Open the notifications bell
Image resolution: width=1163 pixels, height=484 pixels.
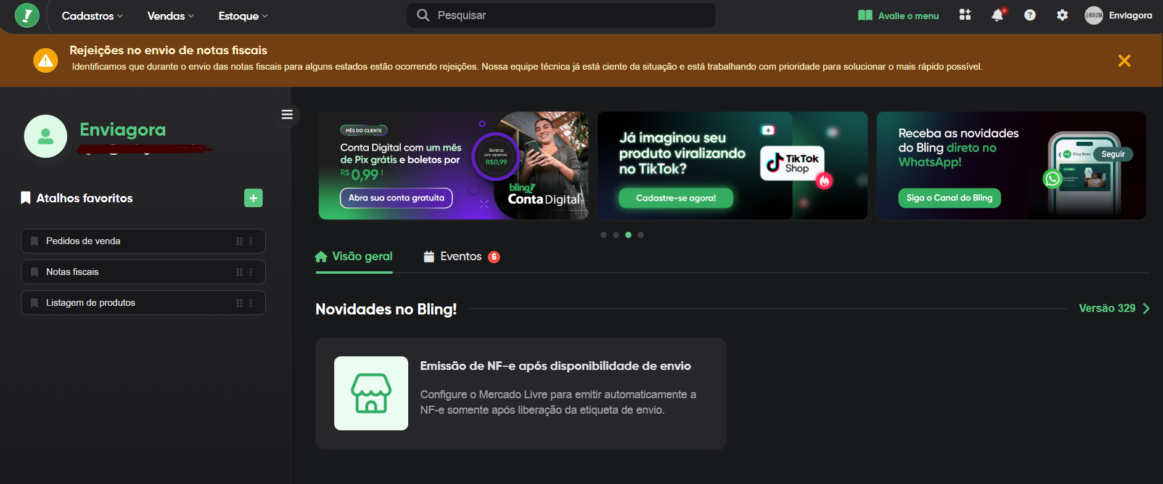(x=997, y=15)
